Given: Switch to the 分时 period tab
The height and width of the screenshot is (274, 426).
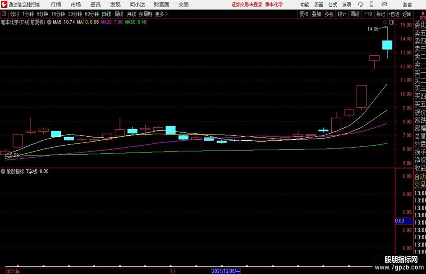Looking at the screenshot, I should 15,14.
